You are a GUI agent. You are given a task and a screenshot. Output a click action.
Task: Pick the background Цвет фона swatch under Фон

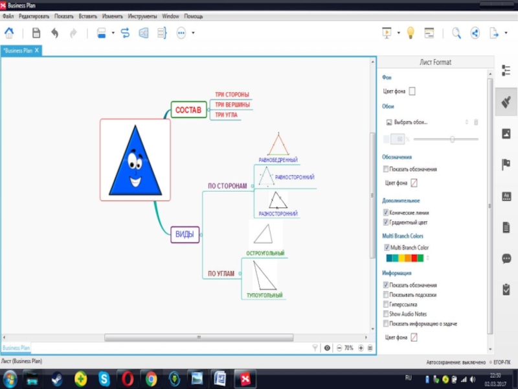point(412,91)
